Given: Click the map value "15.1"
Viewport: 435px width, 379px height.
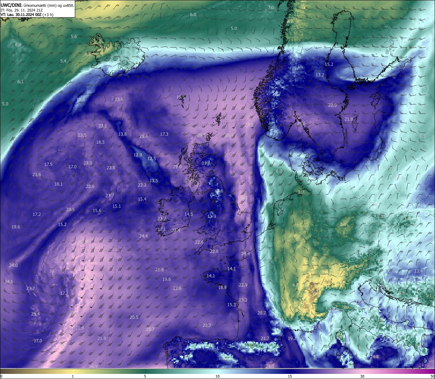Looking at the screenshot, I should point(117,206).
